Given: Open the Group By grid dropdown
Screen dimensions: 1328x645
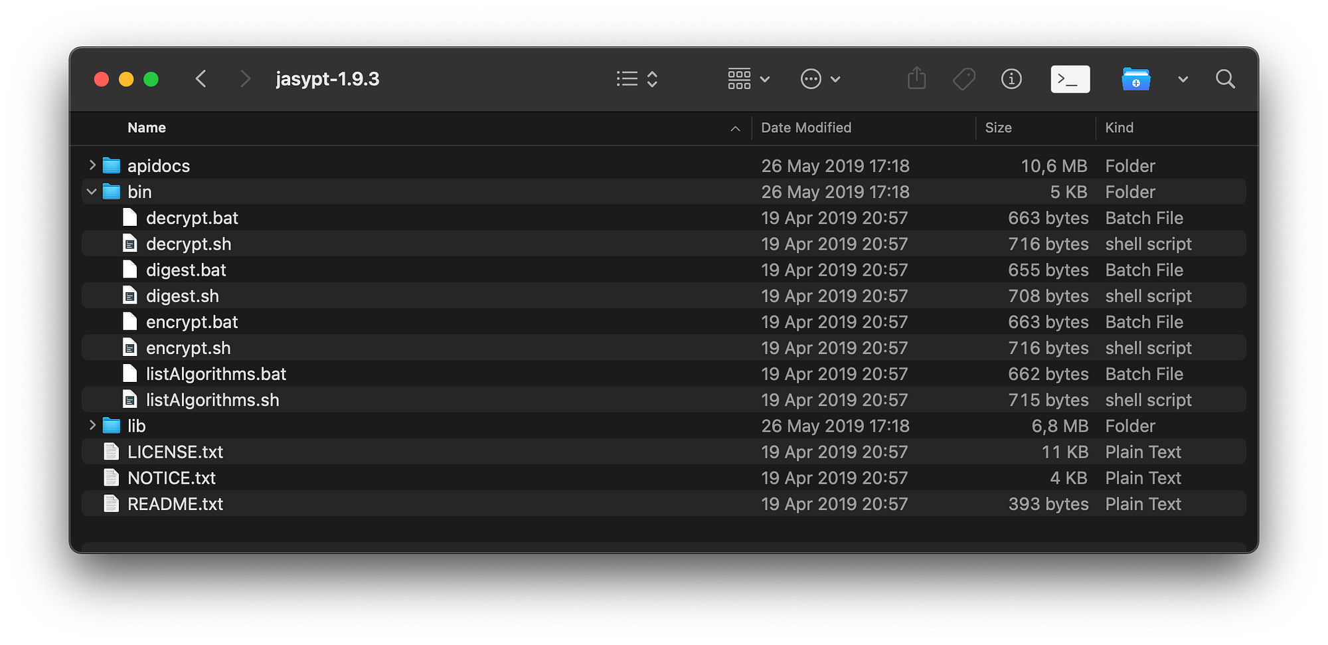Looking at the screenshot, I should coord(748,79).
